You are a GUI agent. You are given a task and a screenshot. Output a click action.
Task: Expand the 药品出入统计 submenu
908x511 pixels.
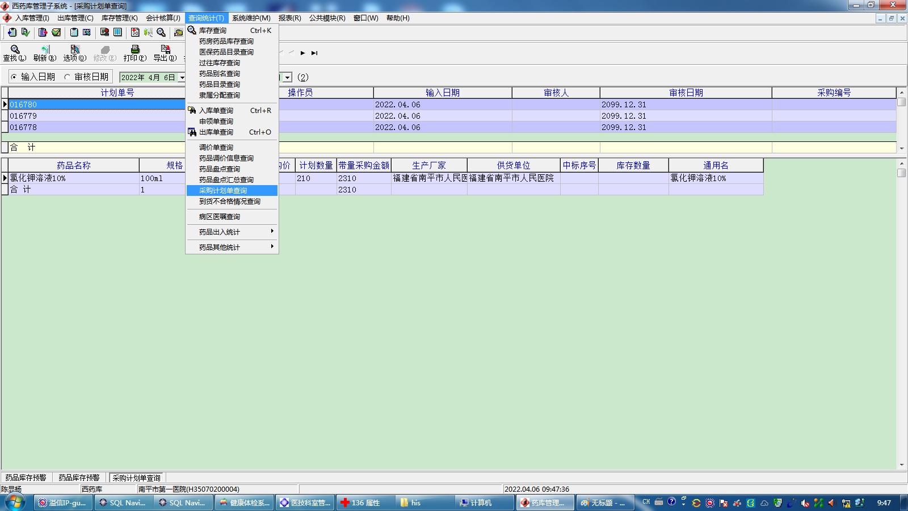click(x=232, y=232)
